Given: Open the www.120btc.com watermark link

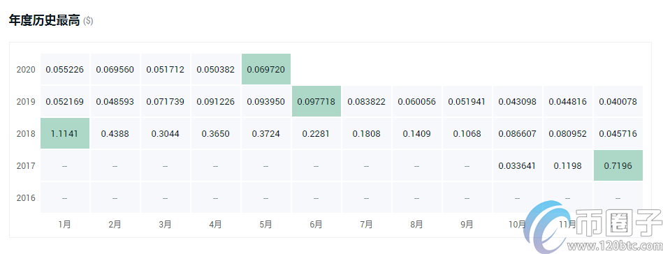Looking at the screenshot, I should [x=614, y=245].
